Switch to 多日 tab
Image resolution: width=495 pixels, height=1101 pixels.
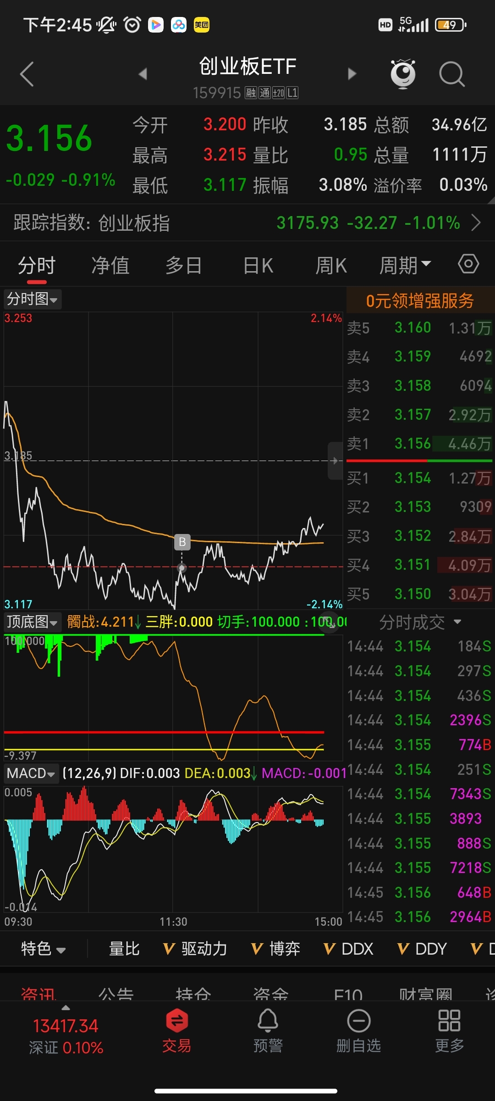click(x=184, y=265)
